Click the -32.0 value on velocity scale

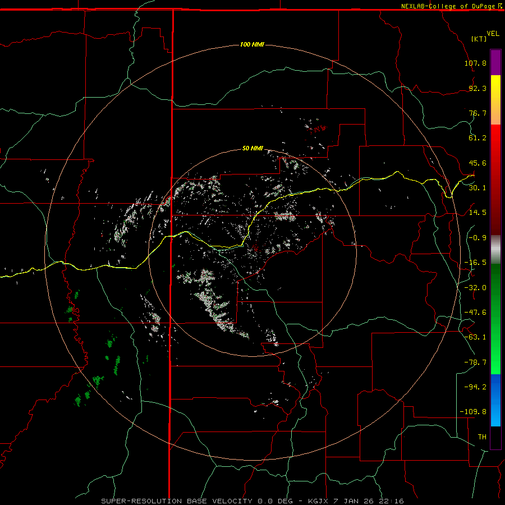click(475, 288)
